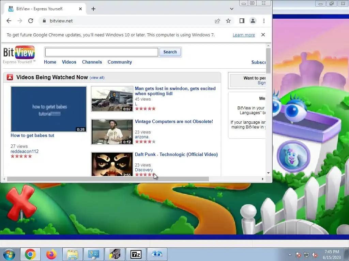Open the Control Panel taskbar icon
Screen dimensions: 349x261
[x=93, y=254]
